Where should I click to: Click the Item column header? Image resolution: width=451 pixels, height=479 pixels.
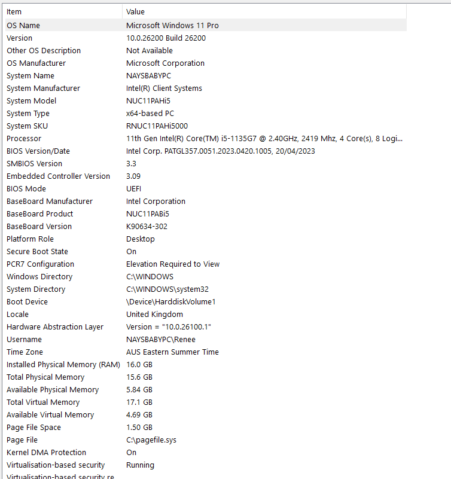pyautogui.click(x=14, y=11)
